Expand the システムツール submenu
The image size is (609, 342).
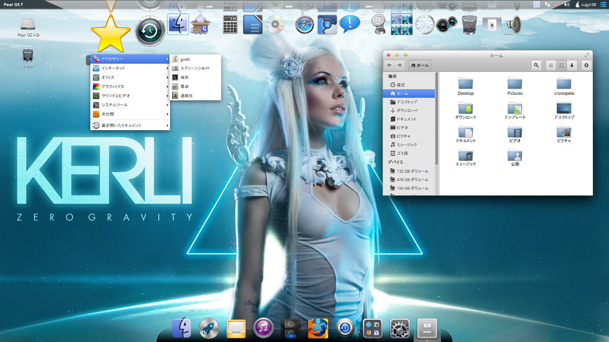coord(130,105)
